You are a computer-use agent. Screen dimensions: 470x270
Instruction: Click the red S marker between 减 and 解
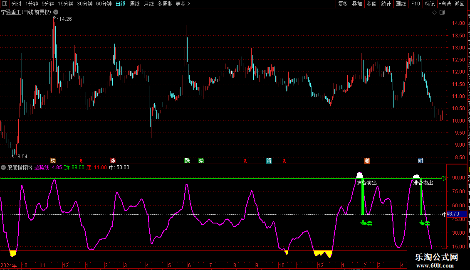click(245, 161)
